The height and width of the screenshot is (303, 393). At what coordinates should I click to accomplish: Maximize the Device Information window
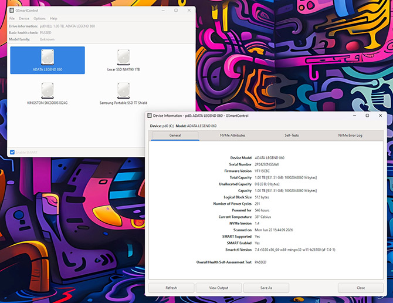coord(367,116)
